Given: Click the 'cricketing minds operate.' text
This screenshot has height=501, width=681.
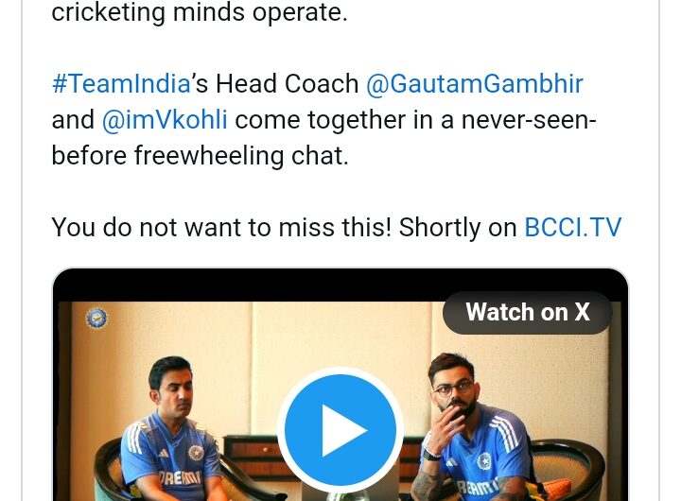Looking at the screenshot, I should click(x=200, y=12).
